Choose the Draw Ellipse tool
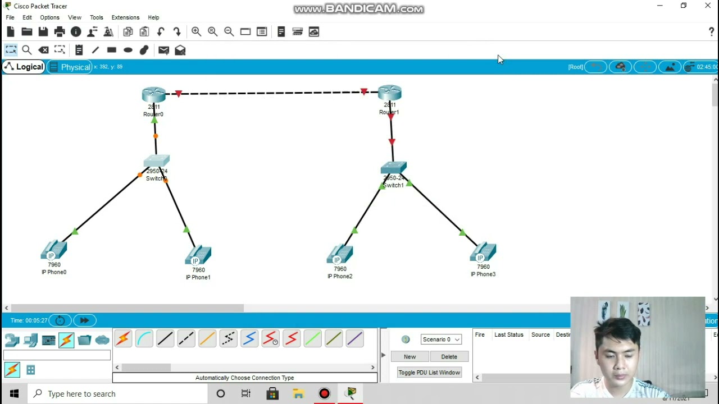Screen dimensions: 719x404 point(128,50)
